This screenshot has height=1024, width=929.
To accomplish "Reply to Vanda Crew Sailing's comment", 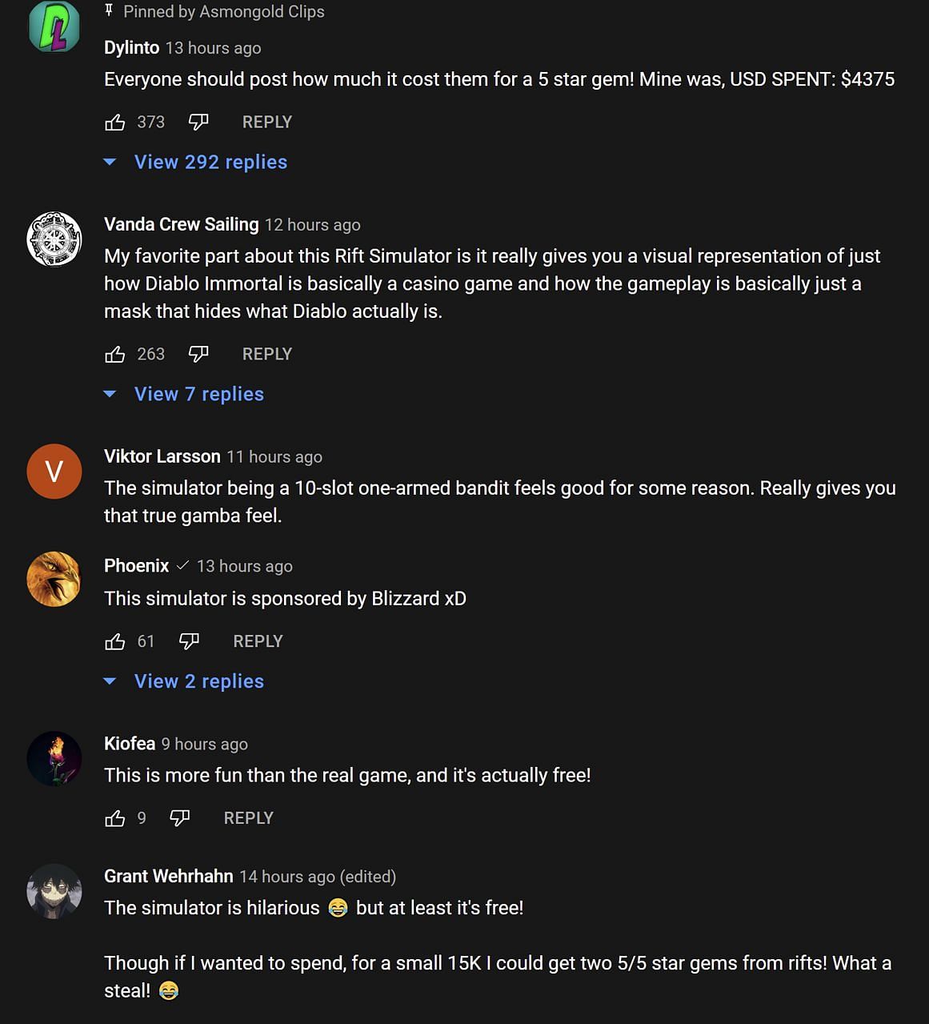I will pyautogui.click(x=267, y=355).
